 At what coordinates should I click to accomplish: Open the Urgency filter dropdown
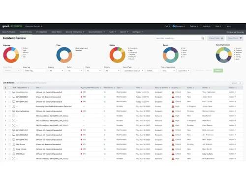click(x=56, y=71)
